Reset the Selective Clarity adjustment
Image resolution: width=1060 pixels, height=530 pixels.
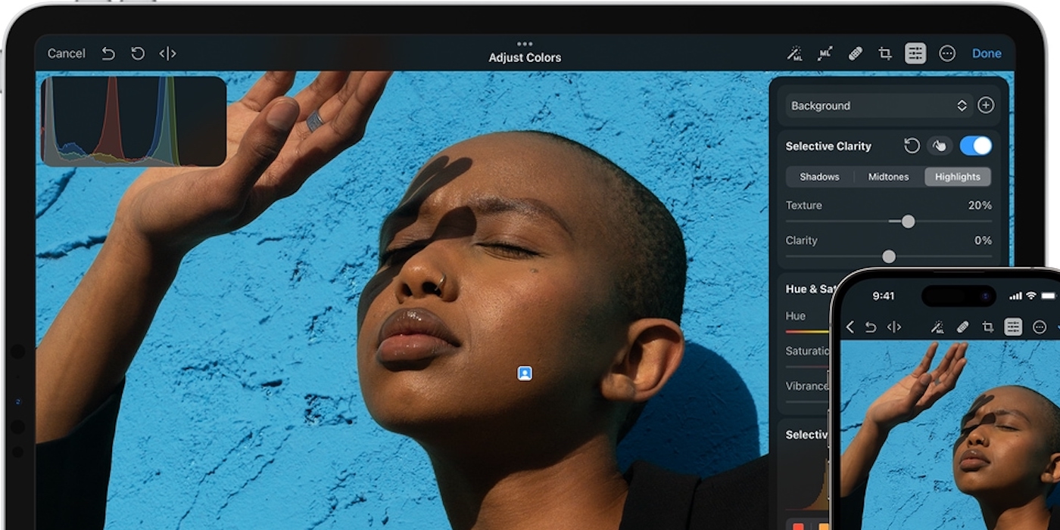(912, 146)
